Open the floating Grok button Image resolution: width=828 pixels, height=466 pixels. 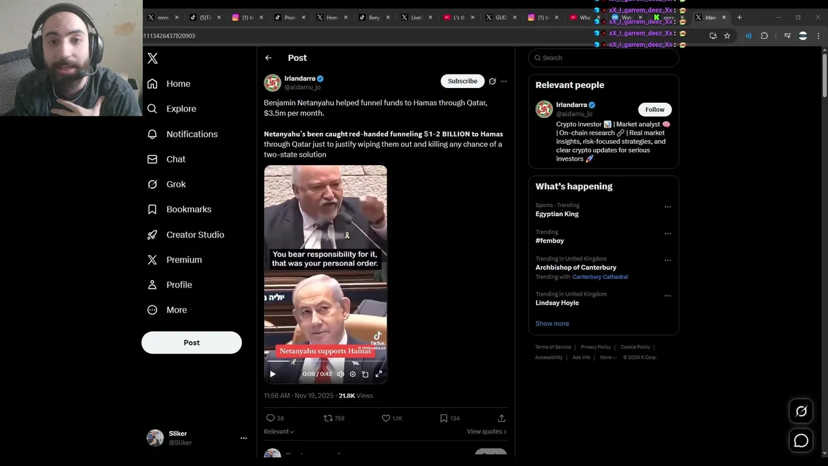[x=801, y=411]
